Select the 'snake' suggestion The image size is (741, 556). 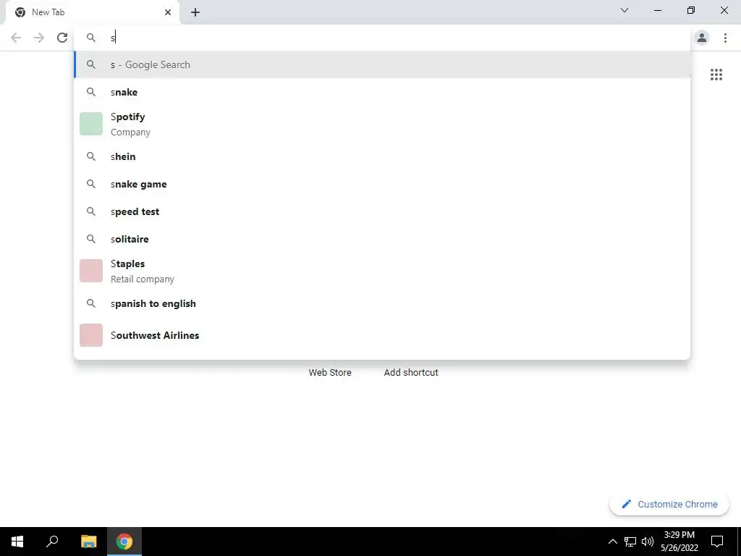382,92
